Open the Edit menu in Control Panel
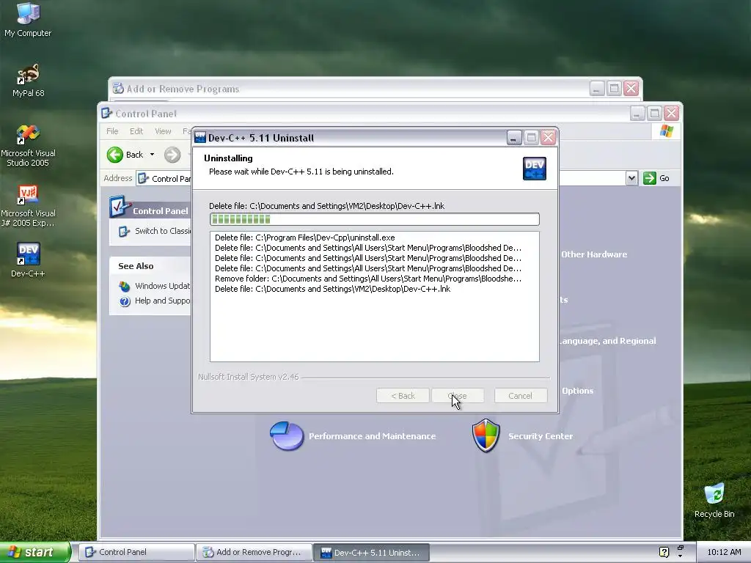 click(136, 131)
